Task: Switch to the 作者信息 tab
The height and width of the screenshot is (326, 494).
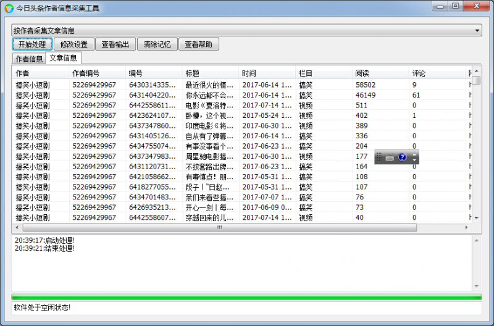Action: tap(29, 59)
